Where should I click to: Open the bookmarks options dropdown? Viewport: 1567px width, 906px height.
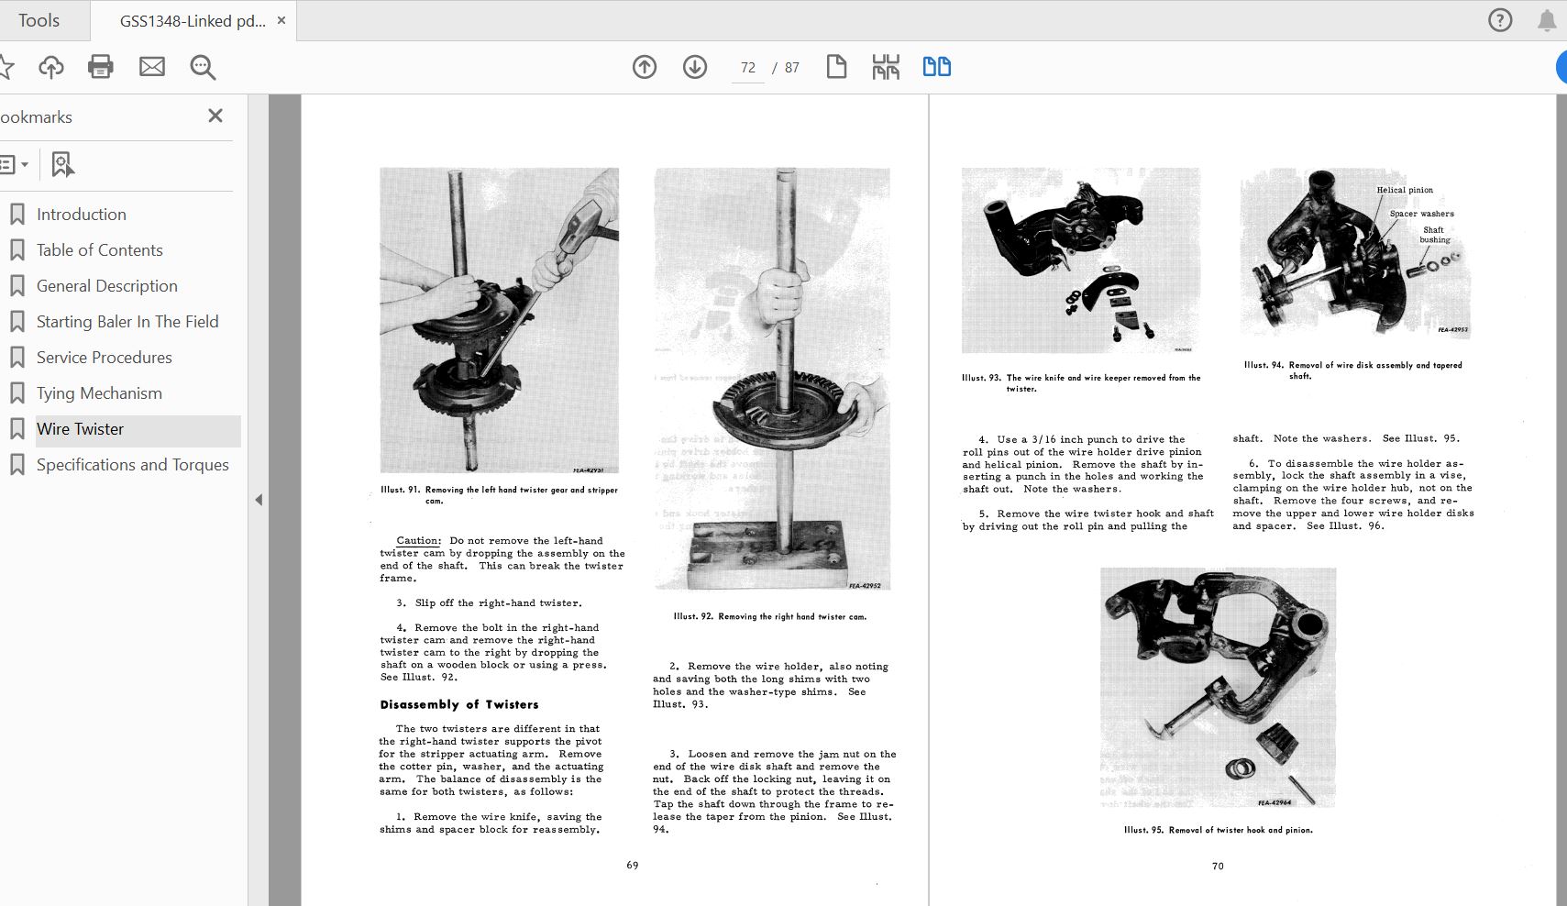15,165
